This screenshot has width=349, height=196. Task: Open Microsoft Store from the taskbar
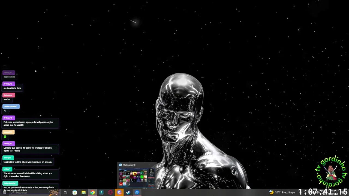pyautogui.click(x=74, y=192)
